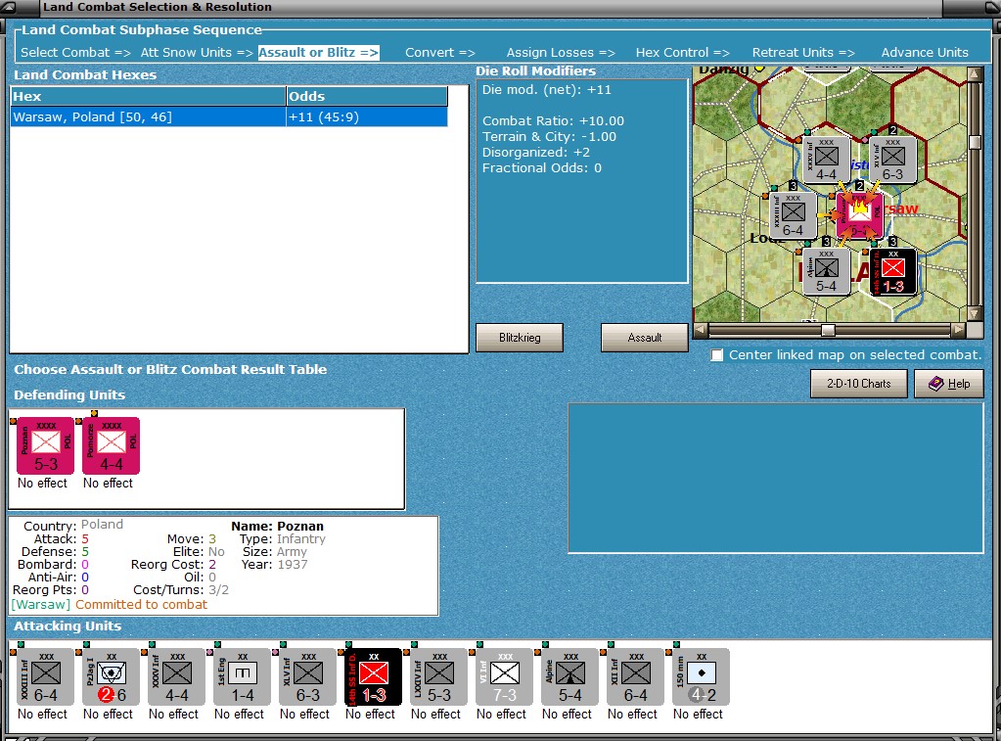
Task: Click the Blitzkrieg button
Action: point(520,338)
